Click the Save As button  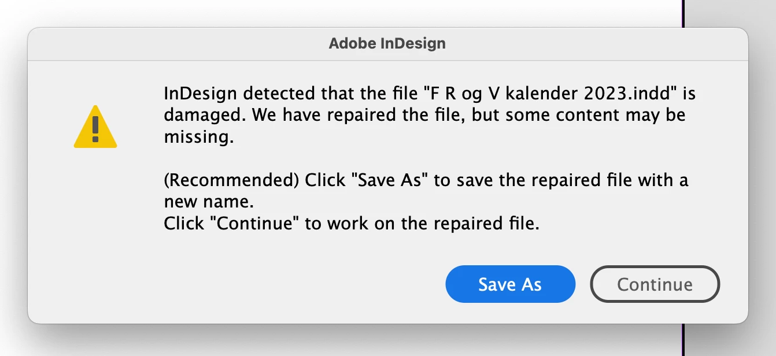coord(510,284)
